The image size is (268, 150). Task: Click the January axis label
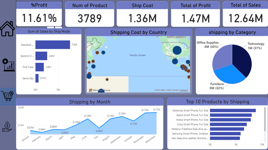(26, 138)
